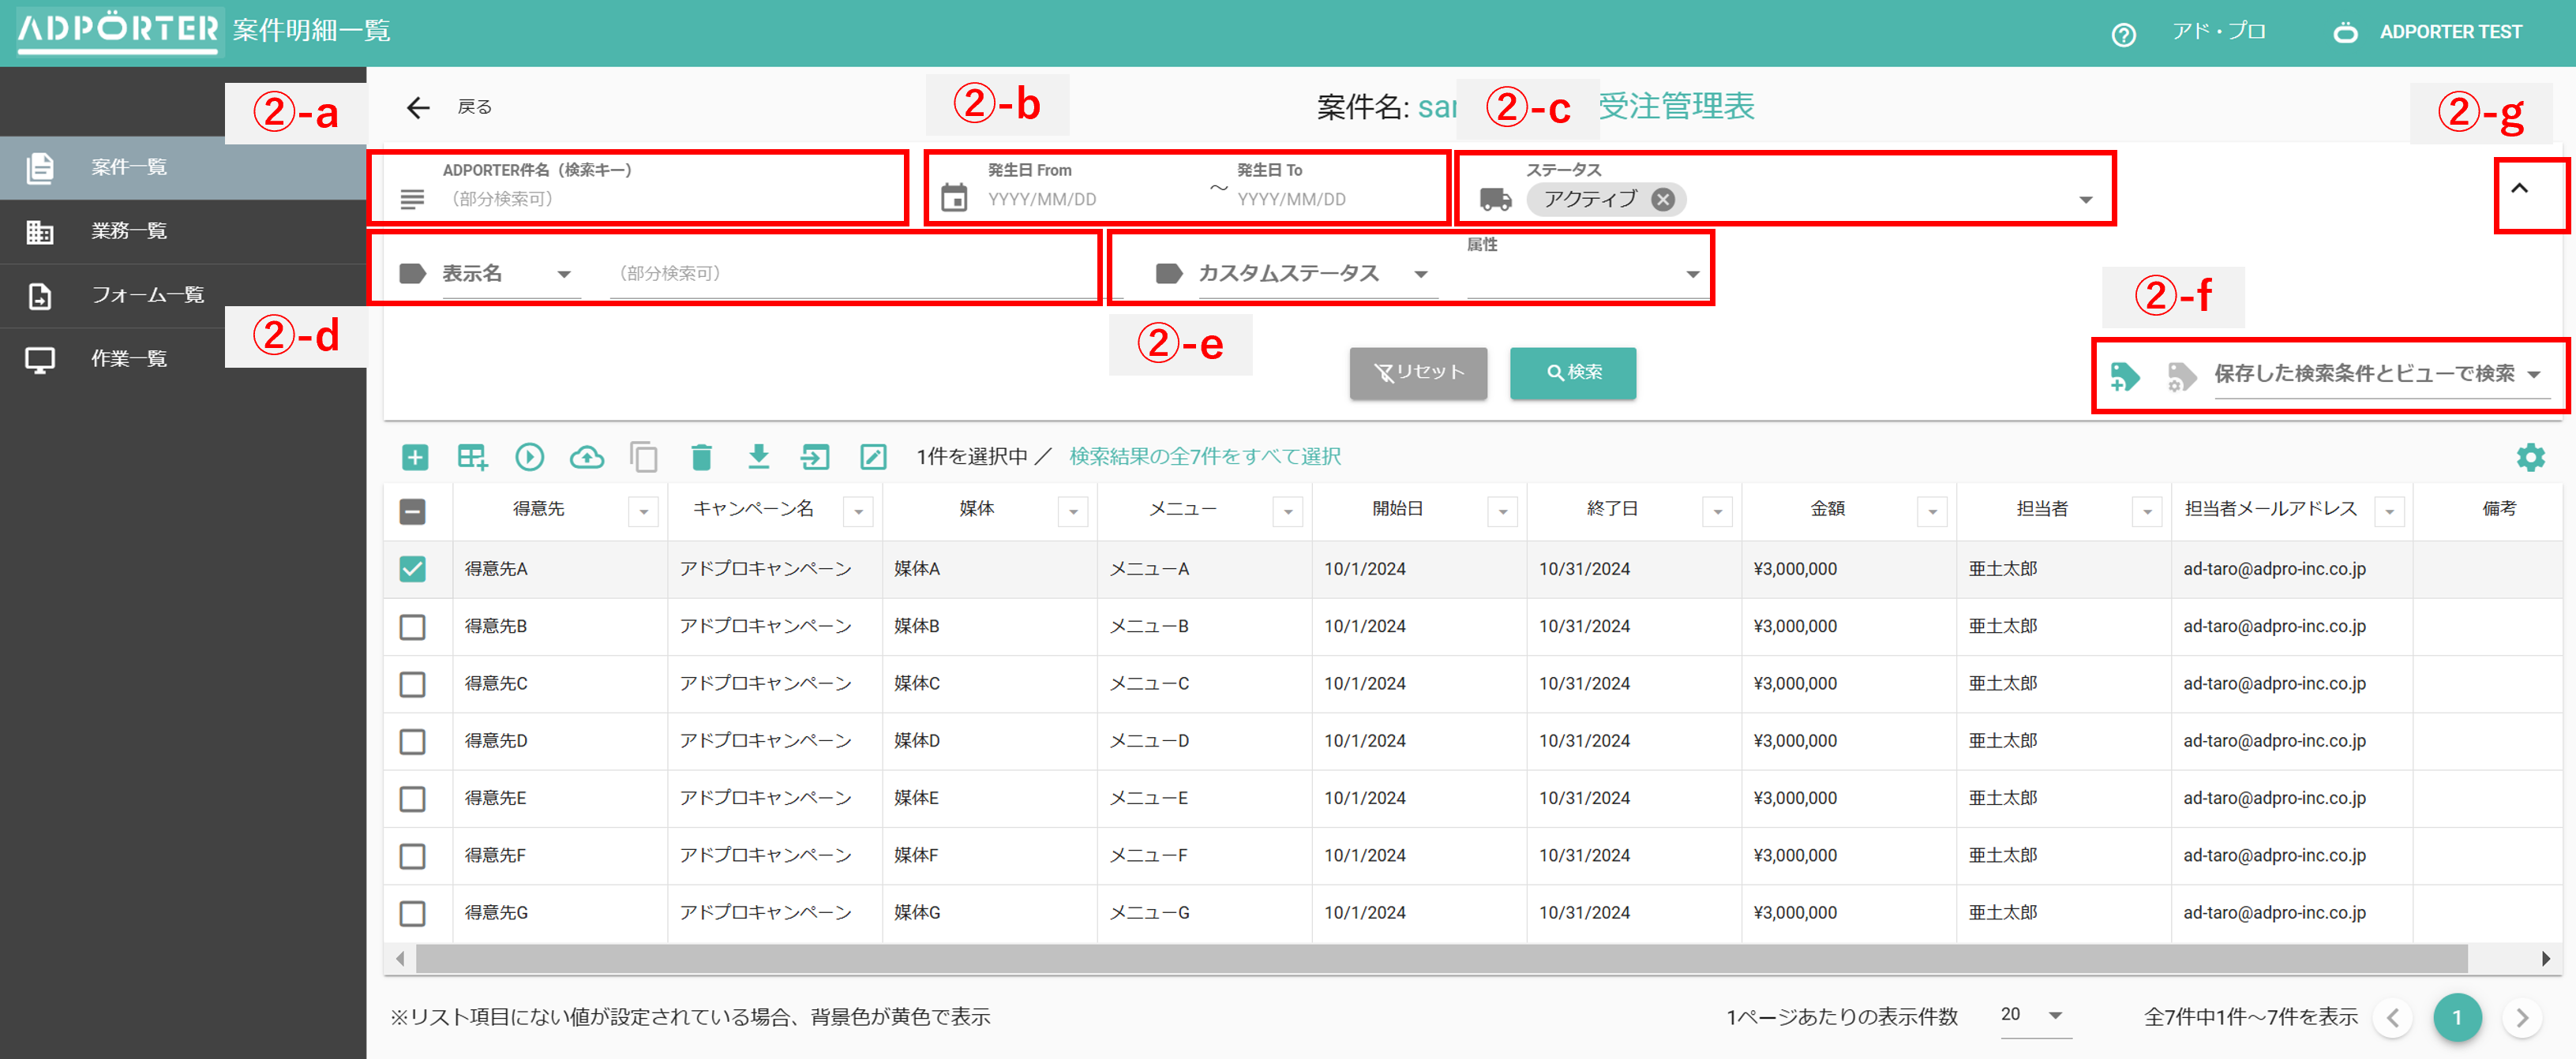This screenshot has width=2576, height=1059.
Task: Click the アド・プロ header item
Action: [2218, 32]
